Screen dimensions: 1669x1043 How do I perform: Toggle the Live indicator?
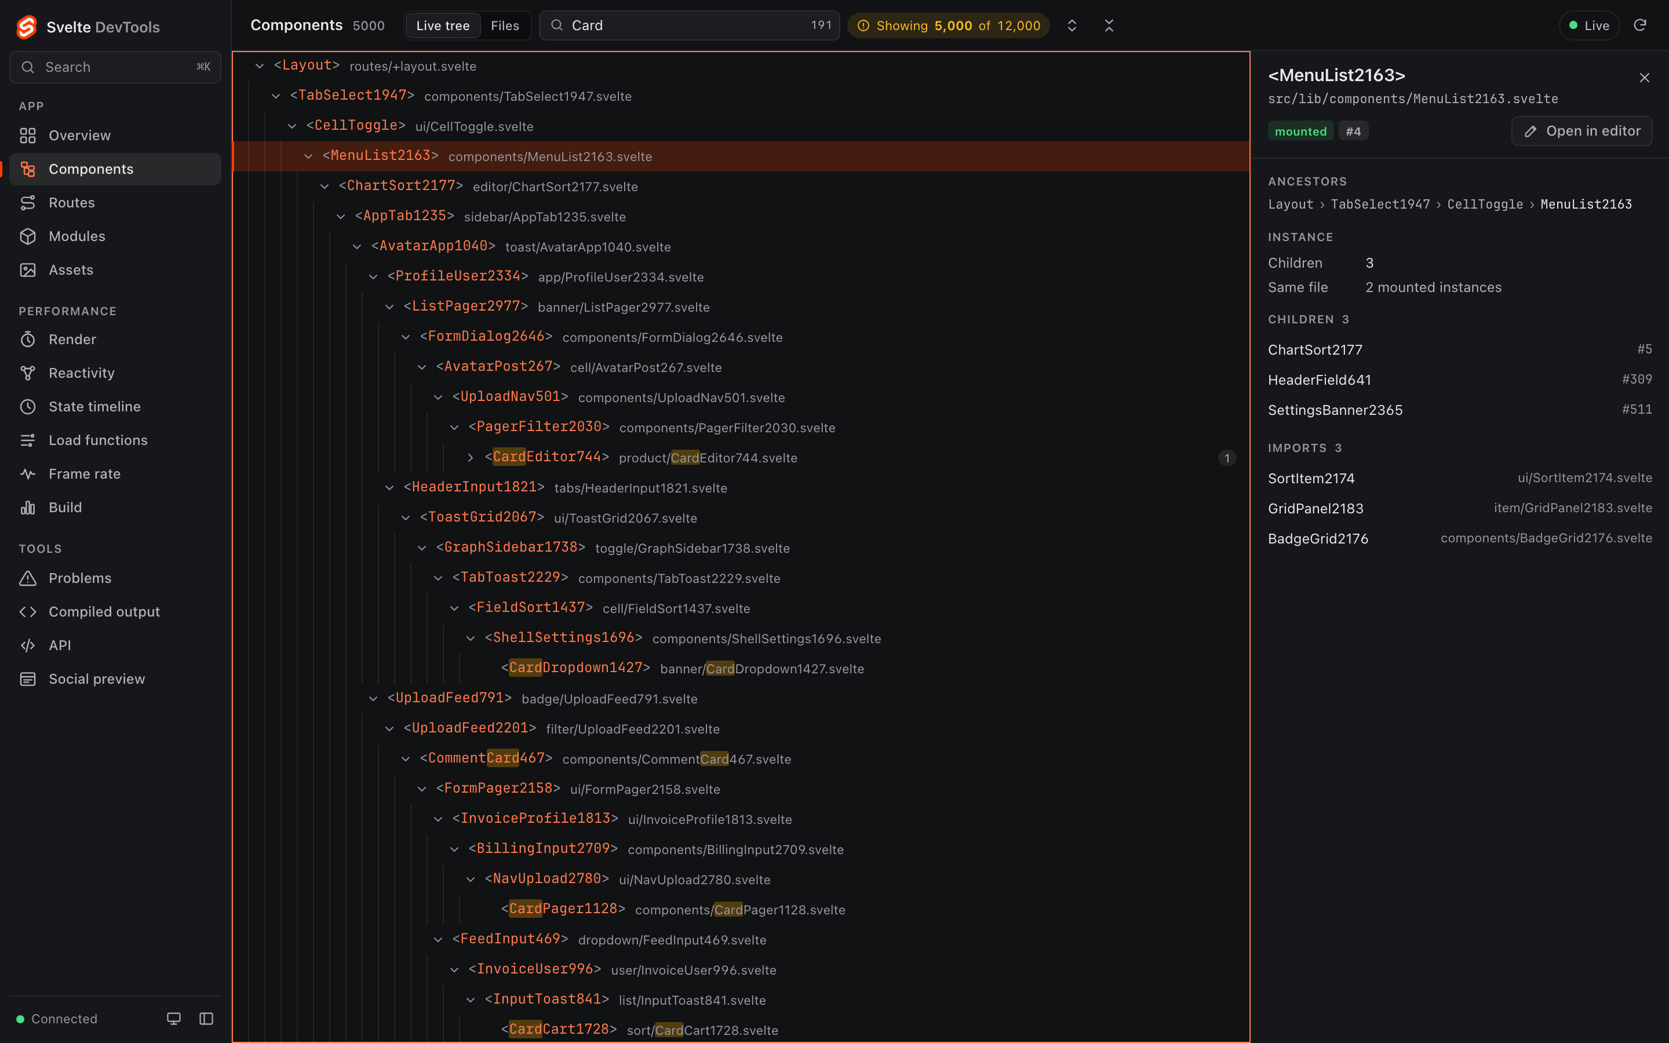(1589, 25)
